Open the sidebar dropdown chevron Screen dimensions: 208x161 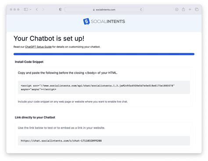(x=31, y=10)
